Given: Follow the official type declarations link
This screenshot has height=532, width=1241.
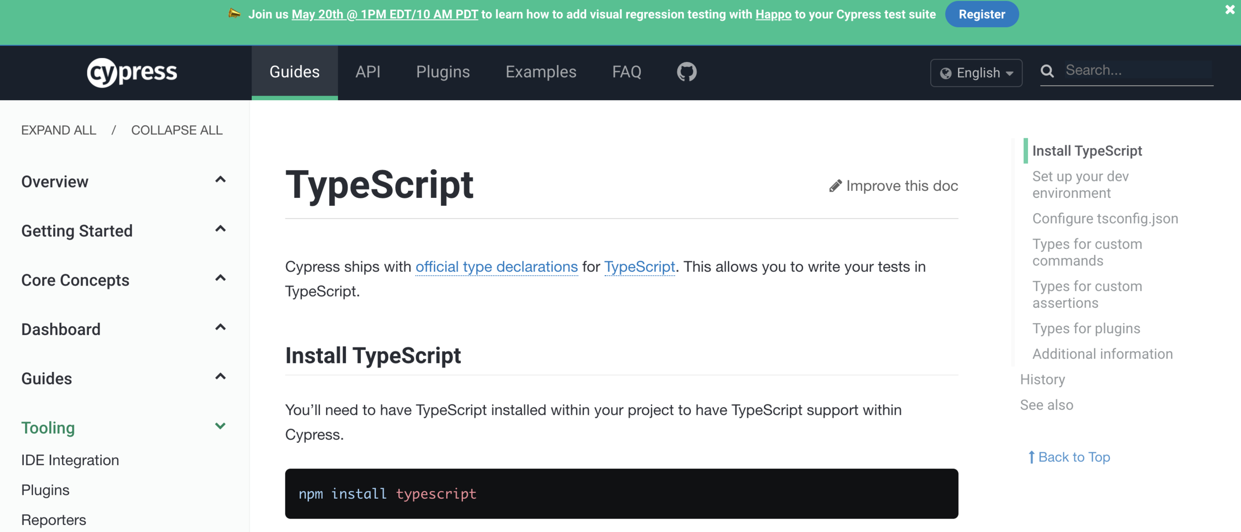Looking at the screenshot, I should coord(496,267).
